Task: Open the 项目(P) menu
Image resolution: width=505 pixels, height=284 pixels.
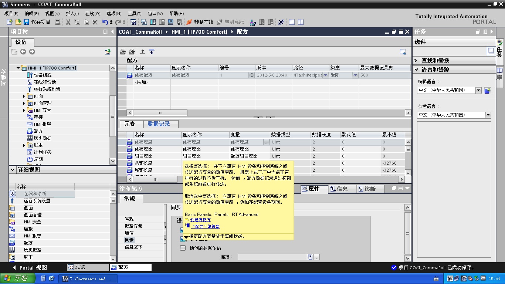Action: click(x=11, y=13)
